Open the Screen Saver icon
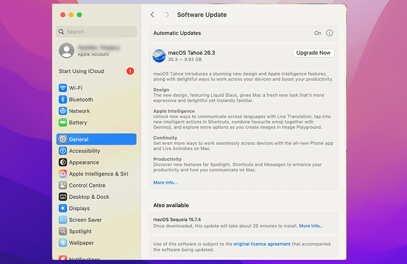This screenshot has height=264, width=407. (63, 220)
